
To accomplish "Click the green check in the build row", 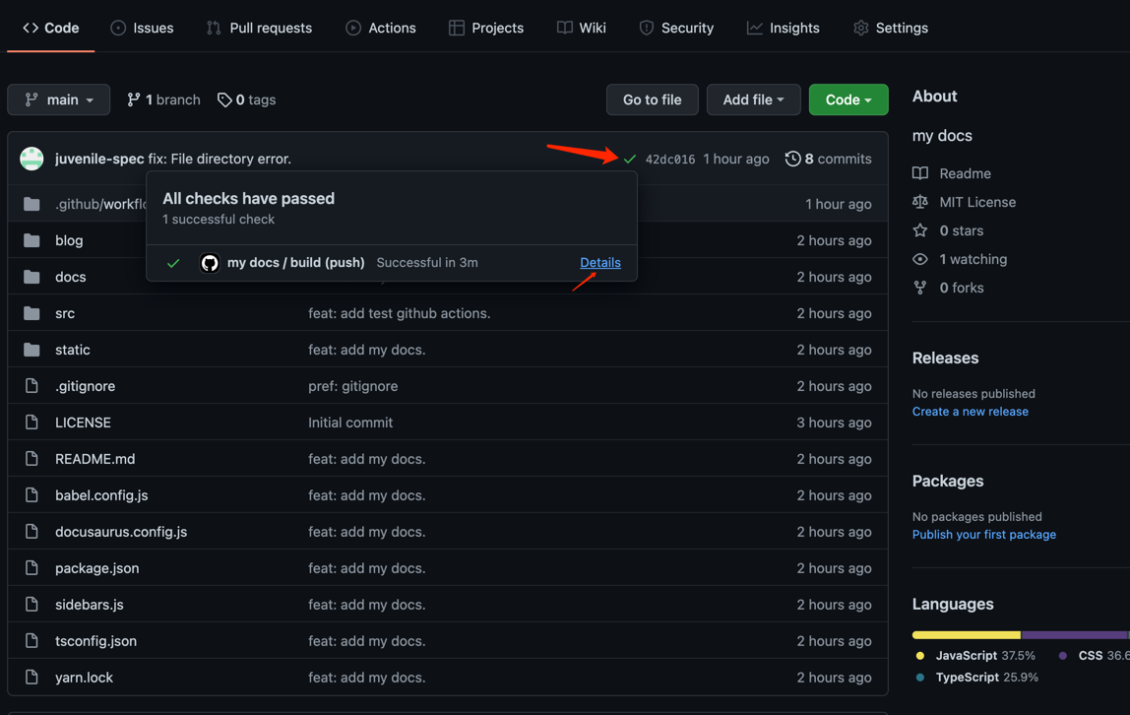I will coord(173,263).
